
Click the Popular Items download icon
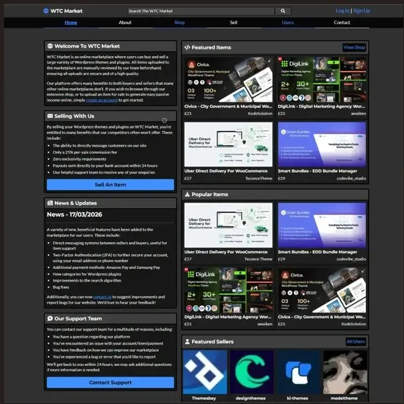pyautogui.click(x=187, y=194)
